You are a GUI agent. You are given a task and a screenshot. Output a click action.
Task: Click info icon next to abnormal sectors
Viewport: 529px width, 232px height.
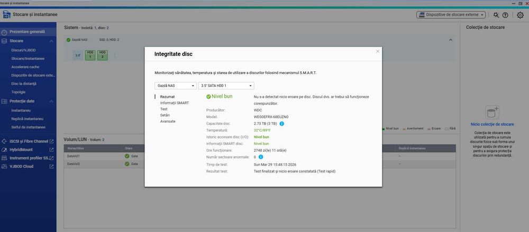261,157
